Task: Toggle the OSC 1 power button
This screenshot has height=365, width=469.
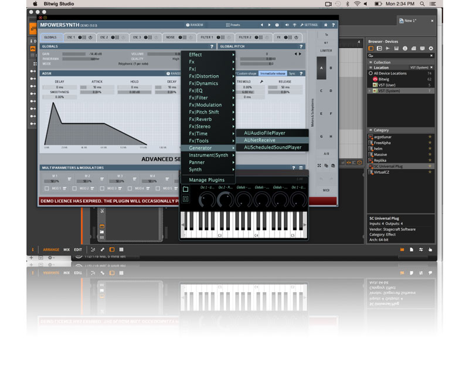Action: pyautogui.click(x=90, y=38)
